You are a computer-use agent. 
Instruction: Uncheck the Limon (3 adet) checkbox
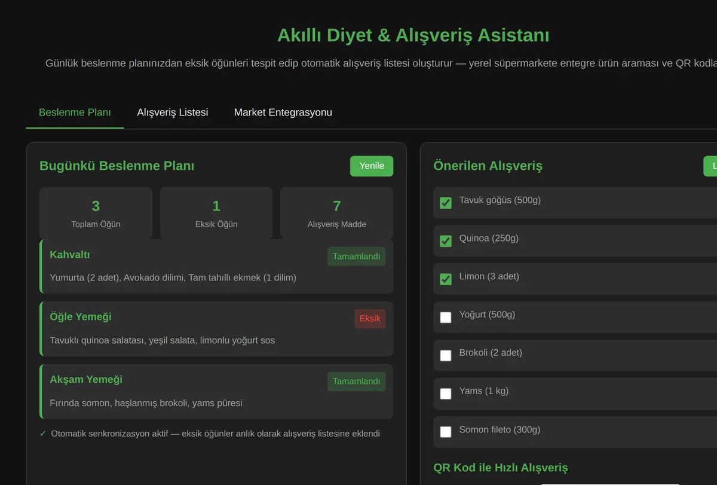point(446,279)
